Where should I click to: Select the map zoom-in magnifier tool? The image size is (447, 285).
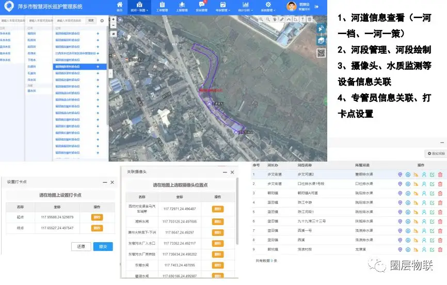pos(261,19)
